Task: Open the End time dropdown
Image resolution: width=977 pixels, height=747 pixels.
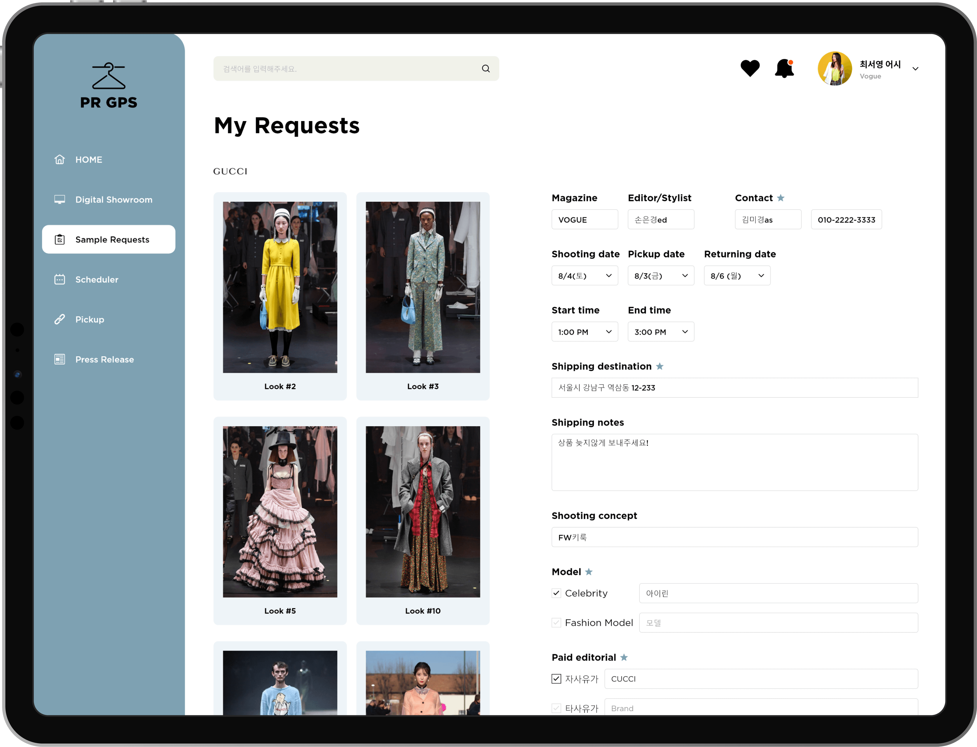Action: coord(660,332)
